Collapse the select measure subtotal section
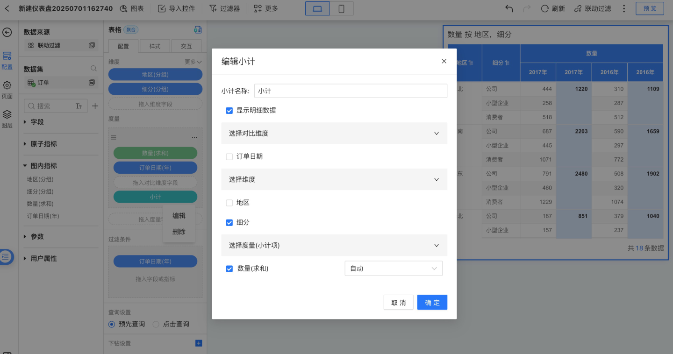The image size is (673, 354). [x=436, y=245]
